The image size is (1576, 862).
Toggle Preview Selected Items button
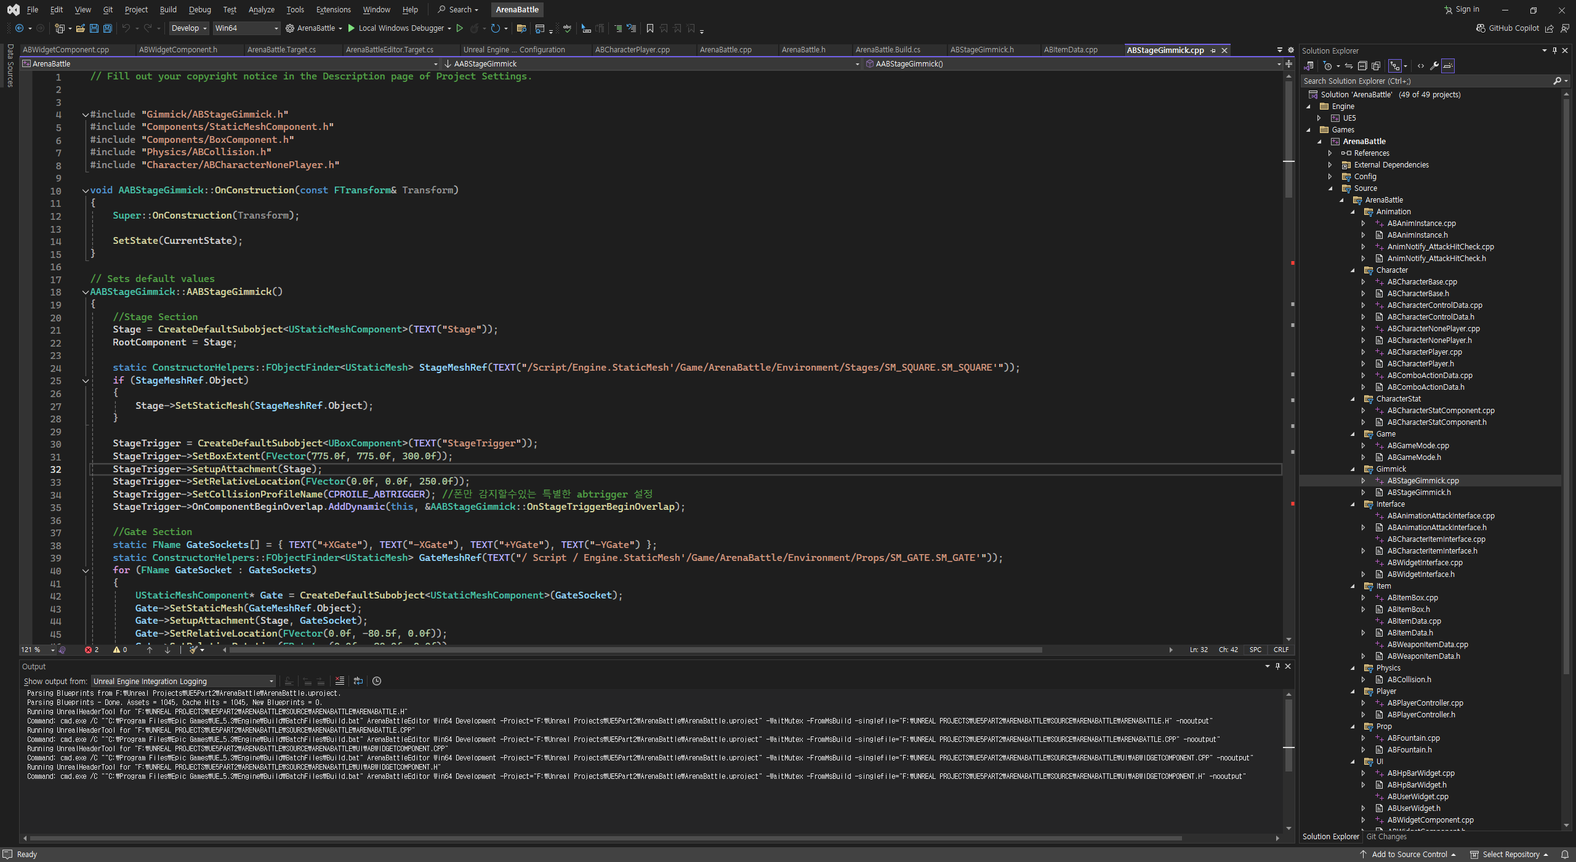(1448, 66)
